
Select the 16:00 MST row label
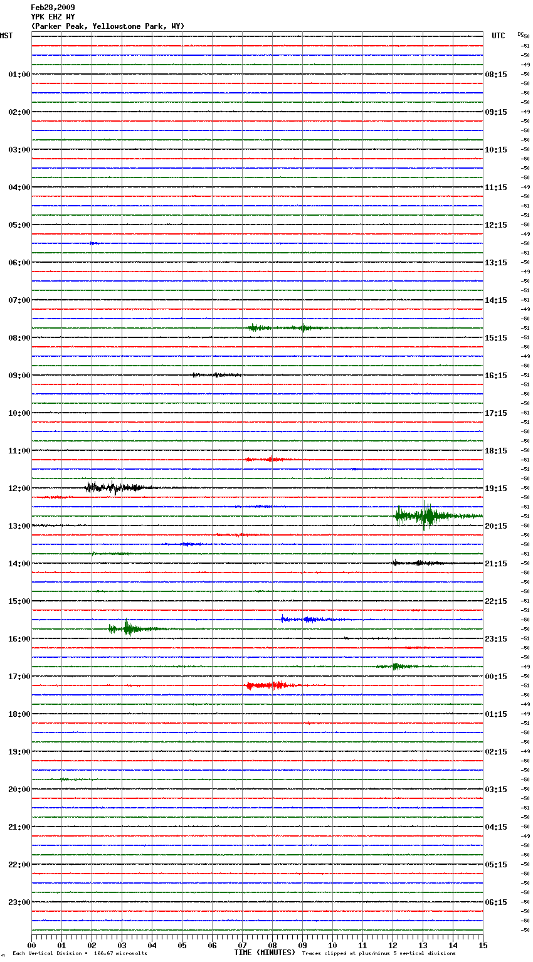[x=19, y=639]
